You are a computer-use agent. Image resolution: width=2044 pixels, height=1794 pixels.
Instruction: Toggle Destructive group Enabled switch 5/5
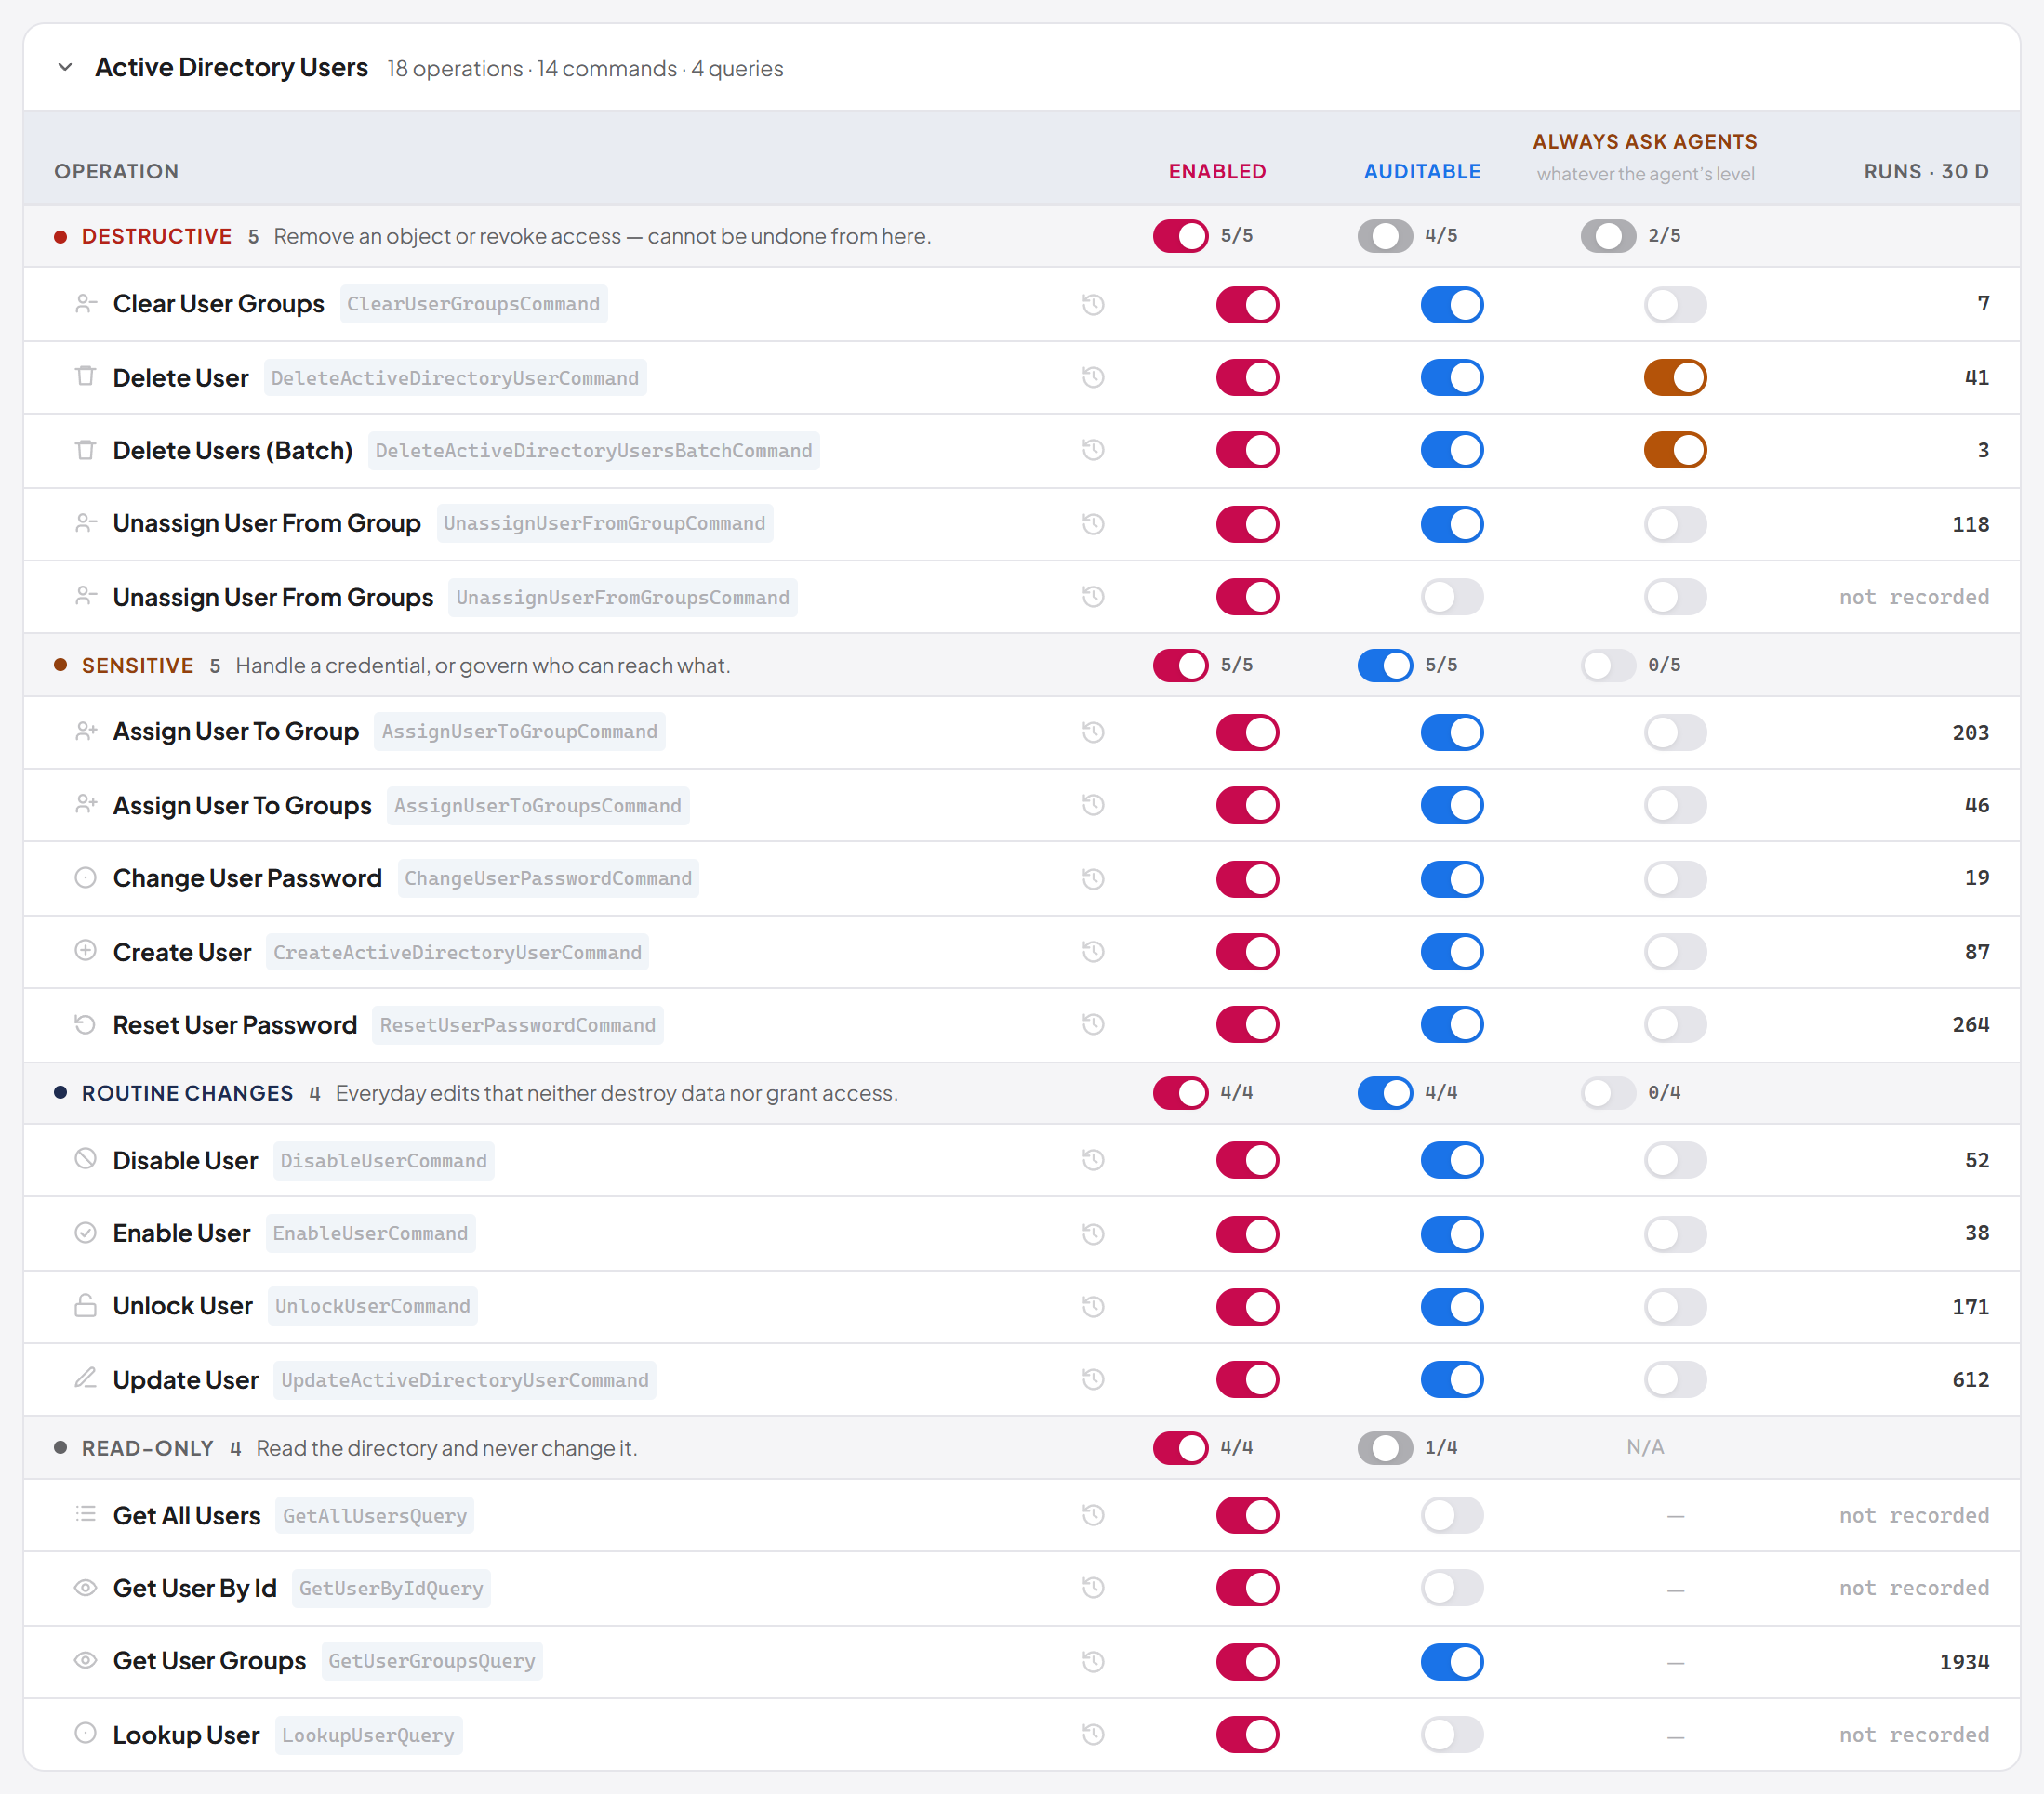[1180, 236]
